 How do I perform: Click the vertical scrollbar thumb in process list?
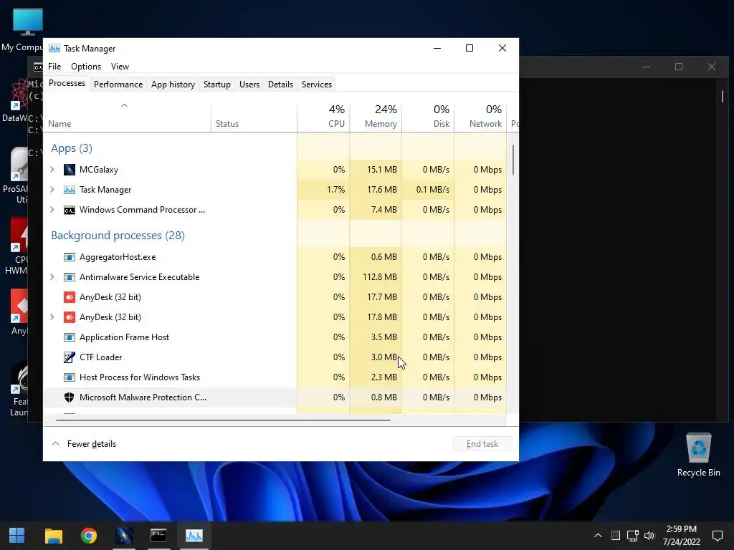[513, 160]
